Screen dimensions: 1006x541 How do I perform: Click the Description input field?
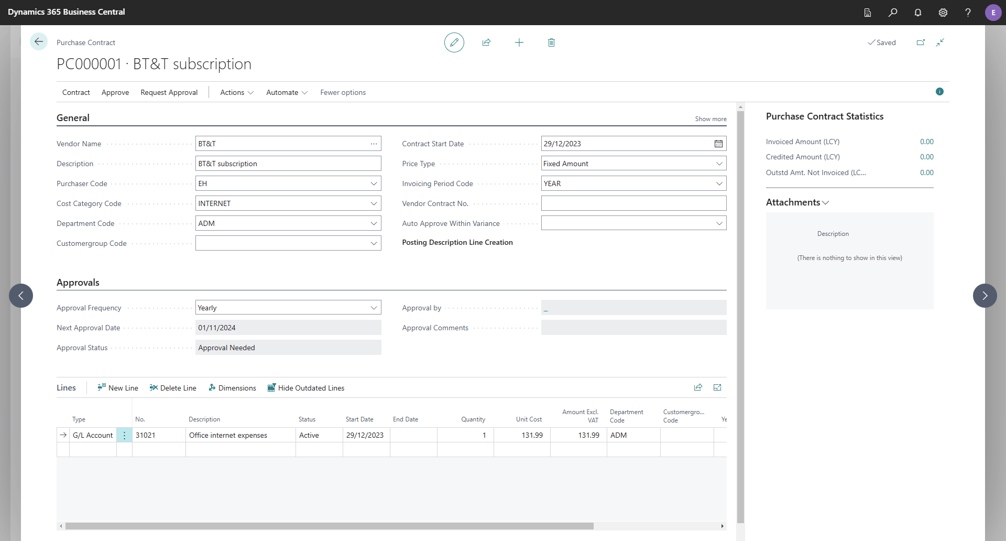288,164
